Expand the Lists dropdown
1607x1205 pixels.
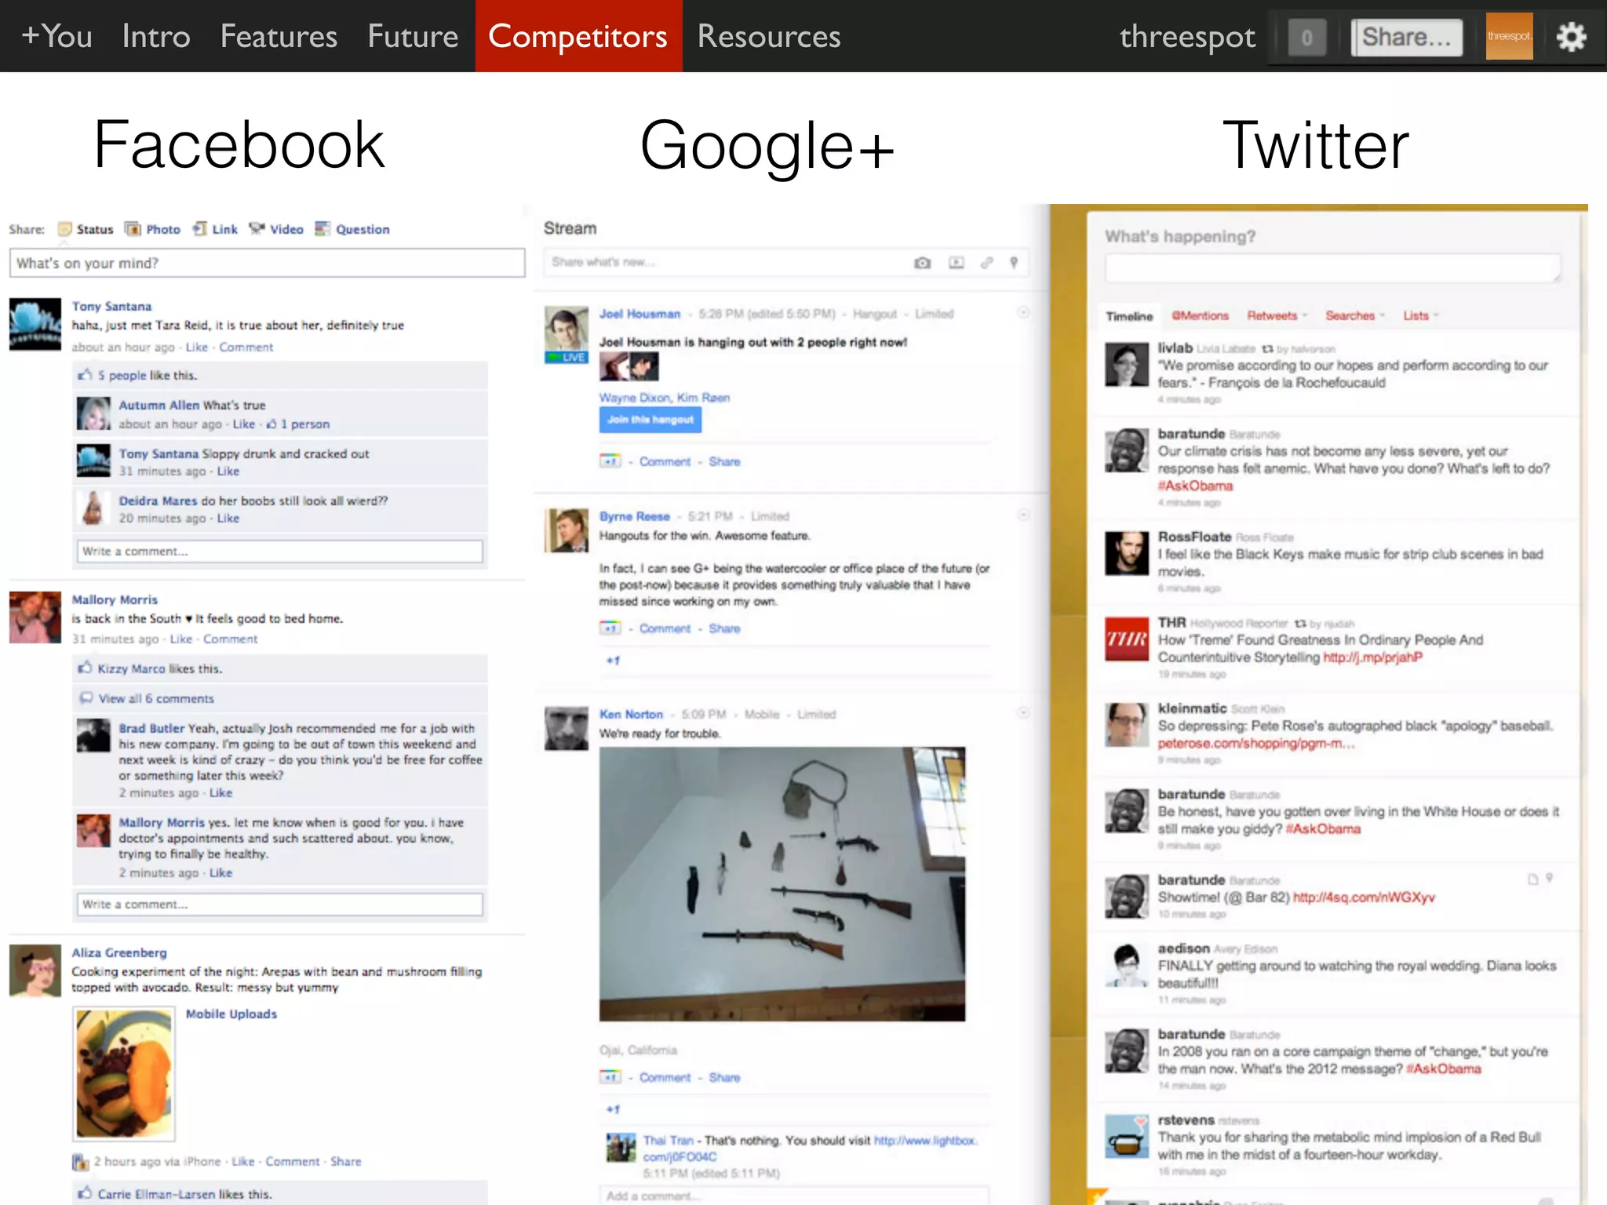click(x=1420, y=315)
